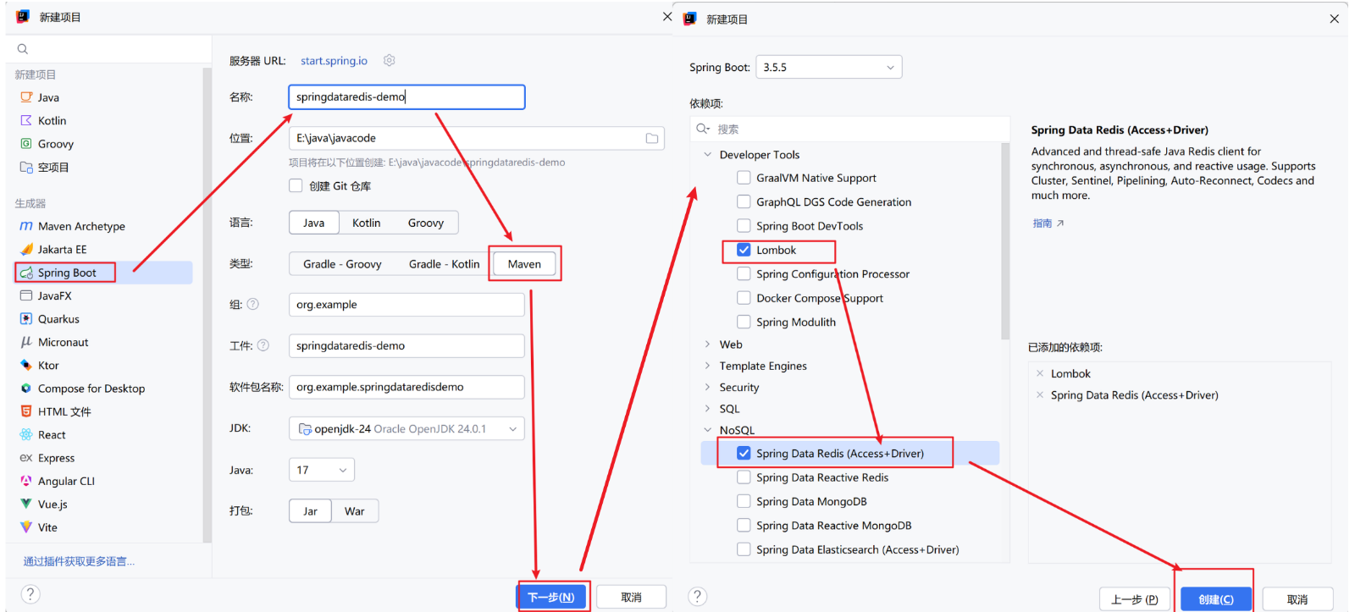Choose War packaging
This screenshot has height=612, width=1355.
pos(355,511)
